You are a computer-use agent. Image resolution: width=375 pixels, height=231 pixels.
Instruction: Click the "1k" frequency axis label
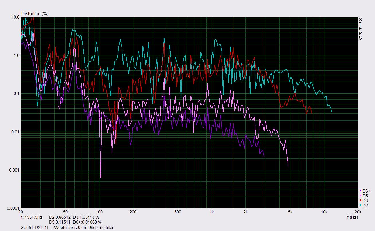click(x=212, y=212)
